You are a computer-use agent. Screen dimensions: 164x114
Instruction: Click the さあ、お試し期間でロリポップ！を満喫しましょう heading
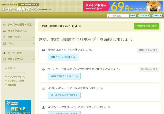tap(86, 39)
